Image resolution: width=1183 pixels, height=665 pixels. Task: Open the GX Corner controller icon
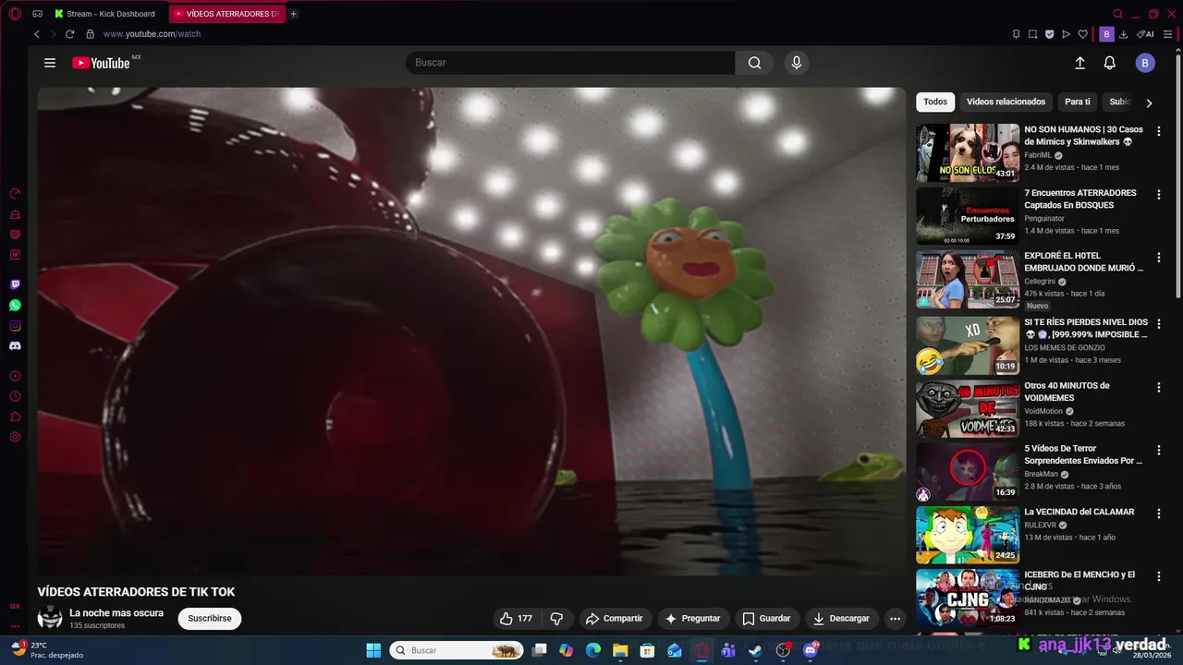37,14
